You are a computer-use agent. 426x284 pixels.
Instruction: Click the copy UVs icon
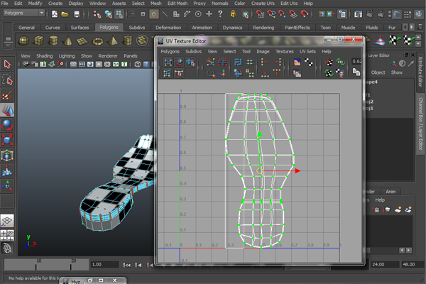[356, 72]
